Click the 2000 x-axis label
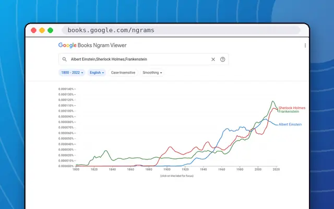Screen dimensions: 334x209 pos(258,169)
